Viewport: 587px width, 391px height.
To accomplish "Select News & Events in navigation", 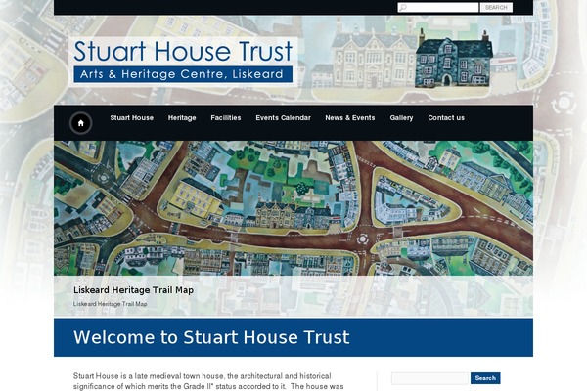I will coord(349,118).
